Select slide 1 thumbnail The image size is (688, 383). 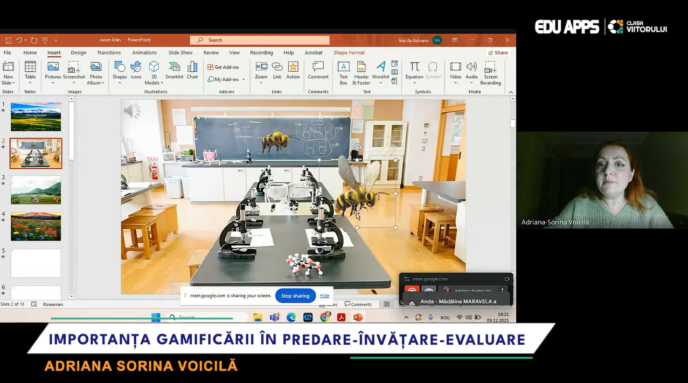click(x=36, y=117)
